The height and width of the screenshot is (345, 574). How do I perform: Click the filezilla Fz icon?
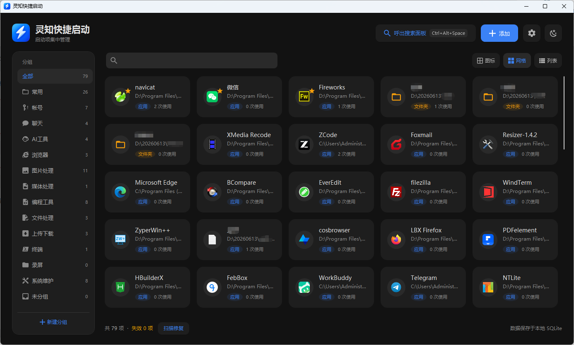(x=396, y=192)
